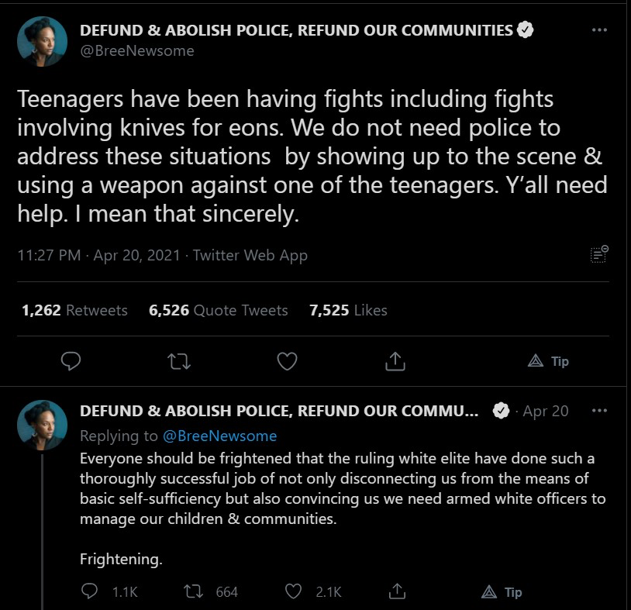Open the three-dot menu on the main tweet
The height and width of the screenshot is (610, 631).
tap(599, 29)
